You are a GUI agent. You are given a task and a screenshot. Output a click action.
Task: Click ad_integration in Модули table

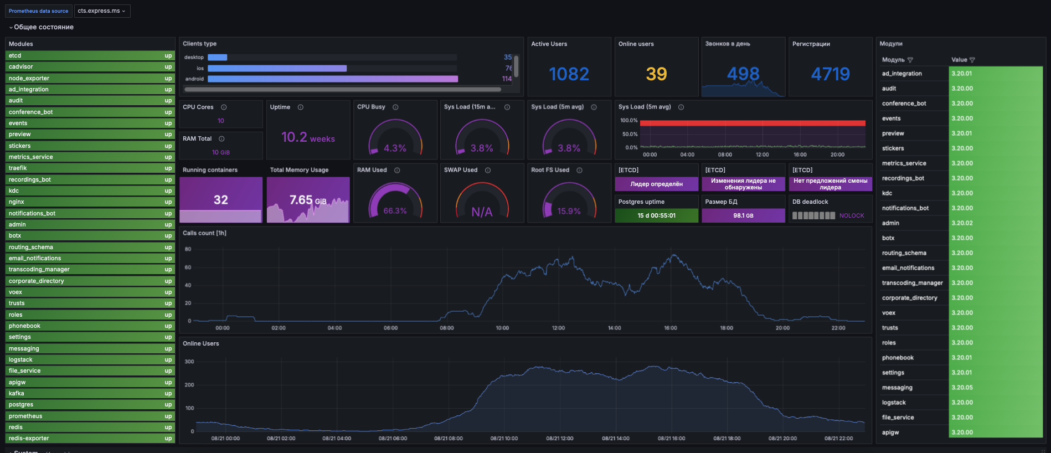(x=902, y=74)
